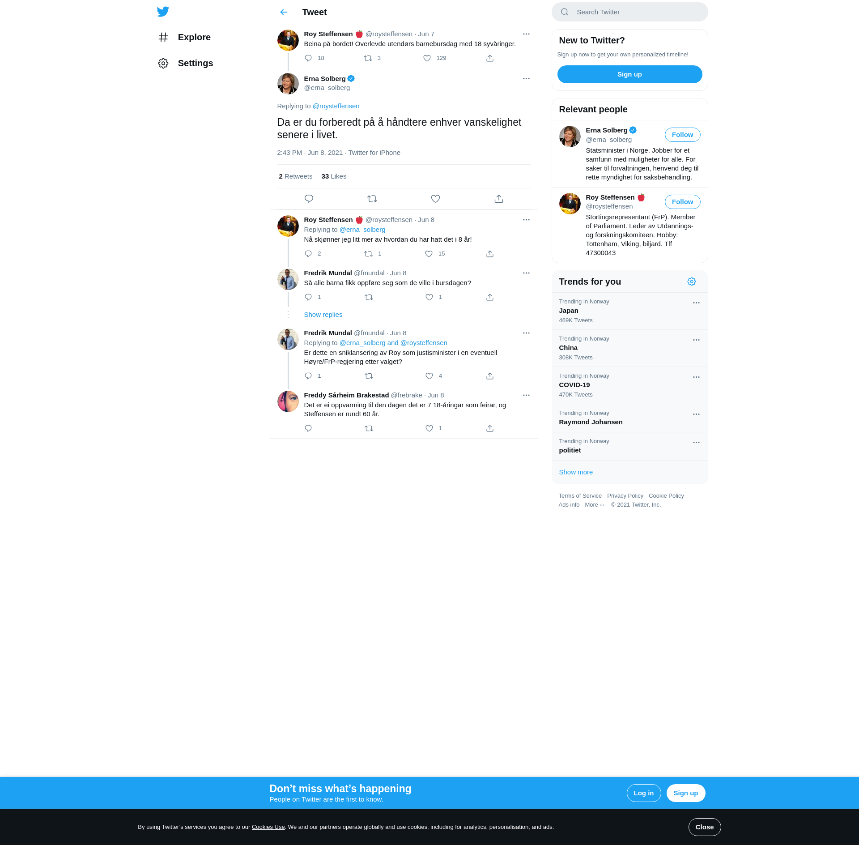Open Trends settings gear icon
The width and height of the screenshot is (859, 845).
(692, 282)
